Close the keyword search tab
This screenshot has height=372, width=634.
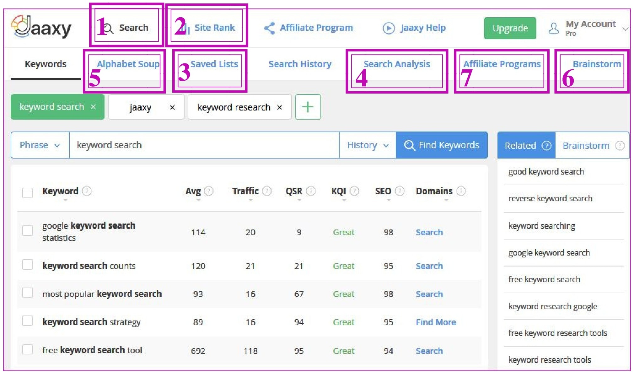(x=93, y=107)
